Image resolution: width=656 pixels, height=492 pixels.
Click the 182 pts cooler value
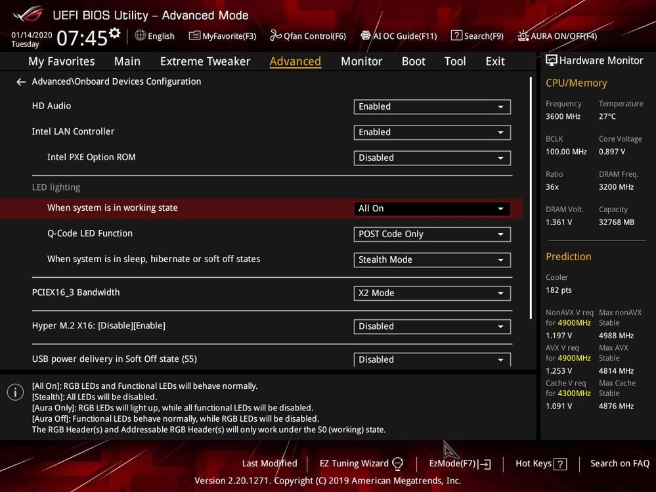[559, 290]
